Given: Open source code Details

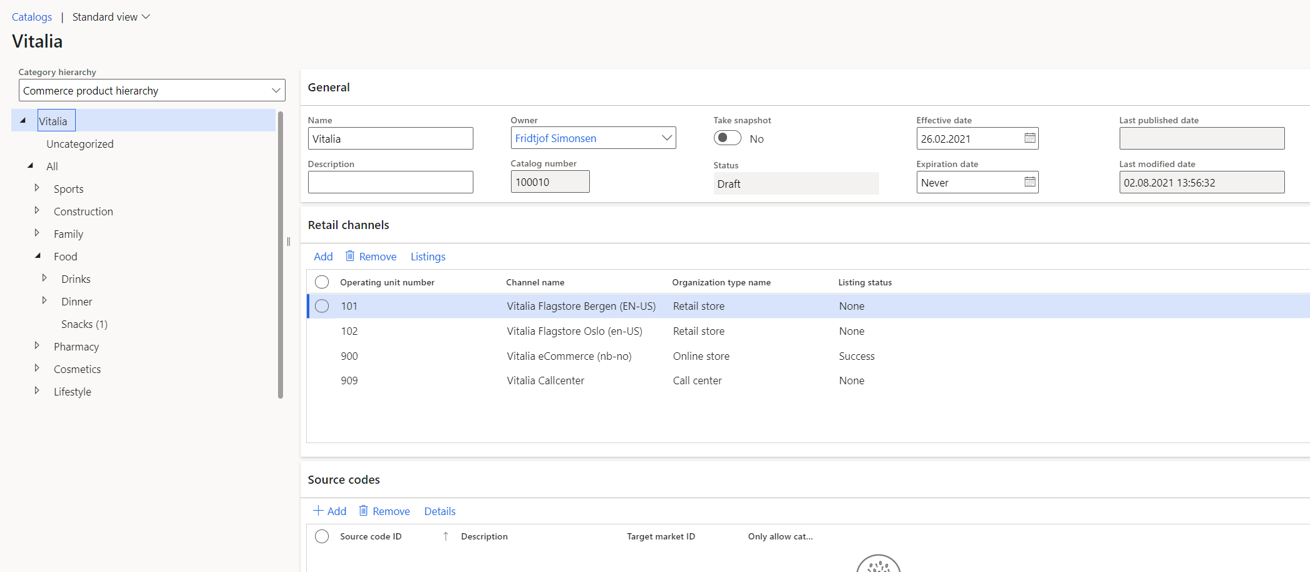Looking at the screenshot, I should pyautogui.click(x=440, y=511).
